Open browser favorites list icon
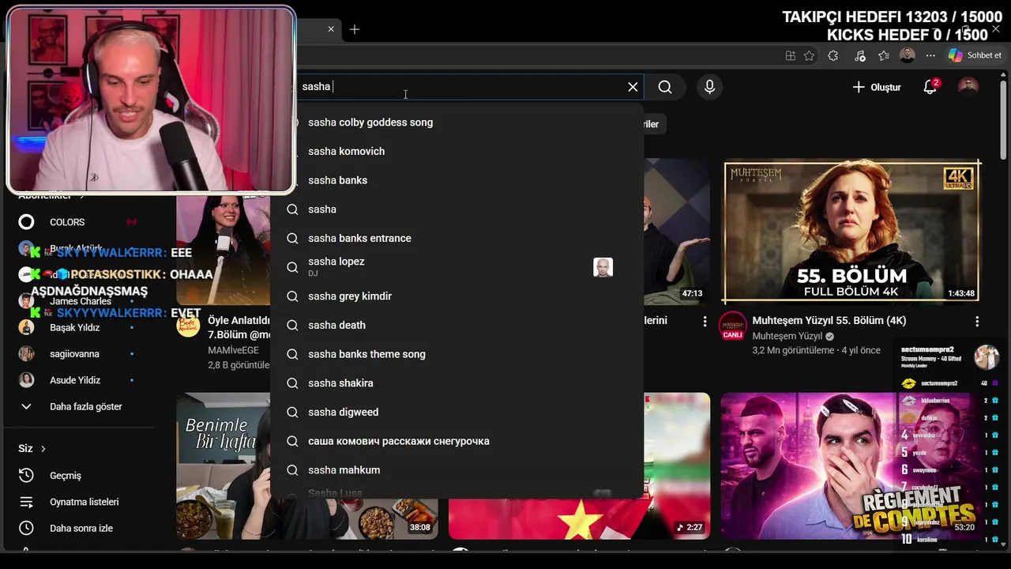The height and width of the screenshot is (569, 1011). [884, 55]
